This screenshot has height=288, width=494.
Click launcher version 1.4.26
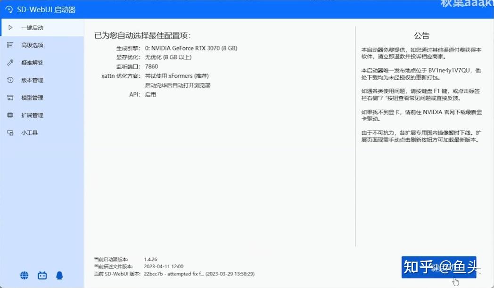pyautogui.click(x=150, y=259)
